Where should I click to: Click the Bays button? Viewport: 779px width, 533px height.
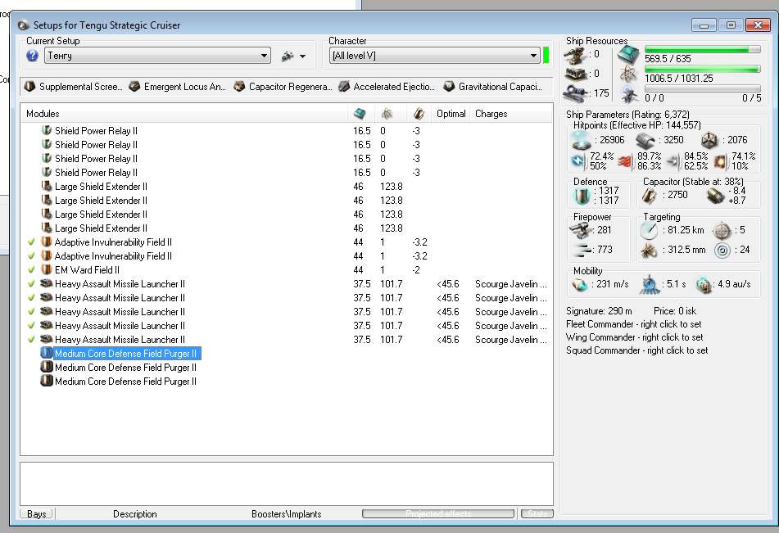coord(36,514)
